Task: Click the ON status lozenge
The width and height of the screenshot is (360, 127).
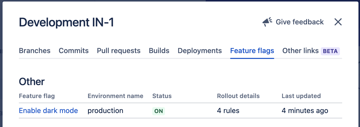Action: [159, 111]
